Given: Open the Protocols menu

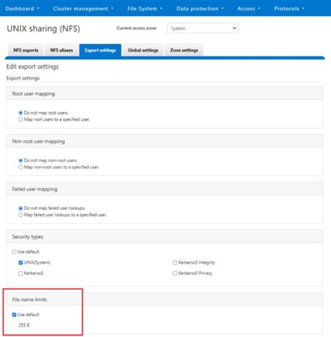Looking at the screenshot, I should point(289,9).
